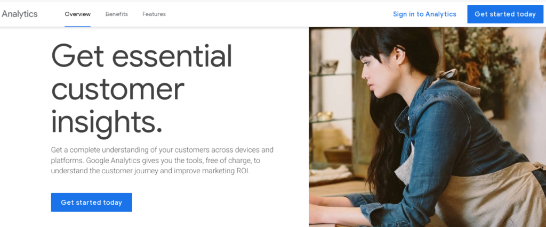Open the Benefits tab
Image resolution: width=546 pixels, height=227 pixels.
(x=117, y=14)
